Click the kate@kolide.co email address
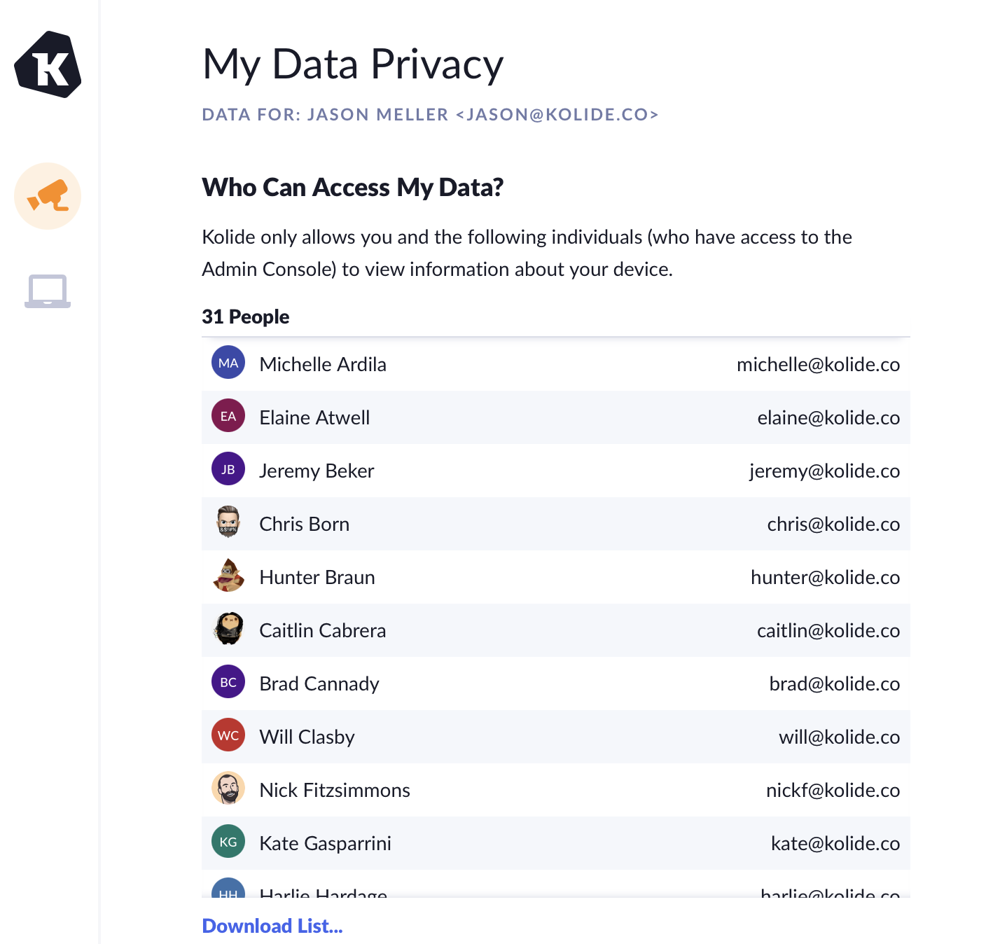The height and width of the screenshot is (944, 1007). click(x=835, y=843)
